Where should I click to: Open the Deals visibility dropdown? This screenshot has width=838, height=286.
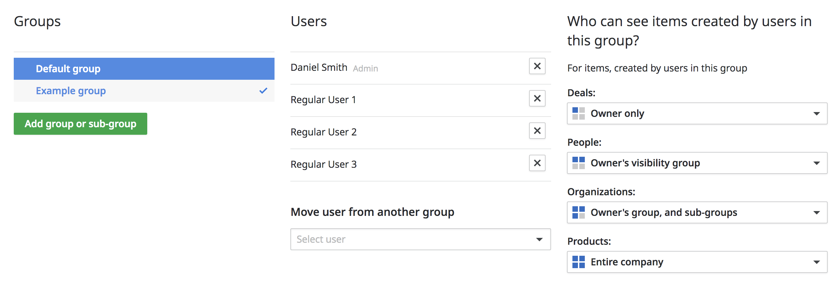[x=697, y=113]
